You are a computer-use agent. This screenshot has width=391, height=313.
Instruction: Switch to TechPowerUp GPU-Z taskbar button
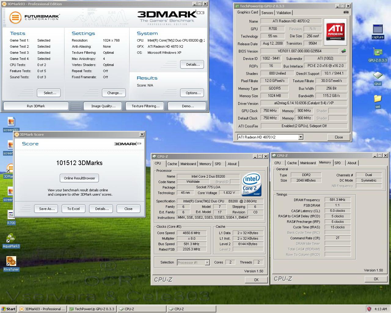(x=92, y=309)
